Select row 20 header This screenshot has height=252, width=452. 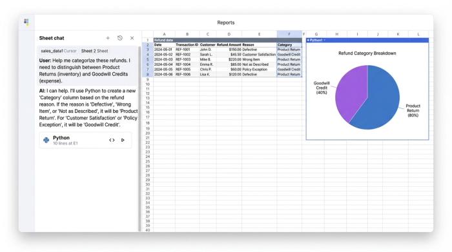(148, 133)
